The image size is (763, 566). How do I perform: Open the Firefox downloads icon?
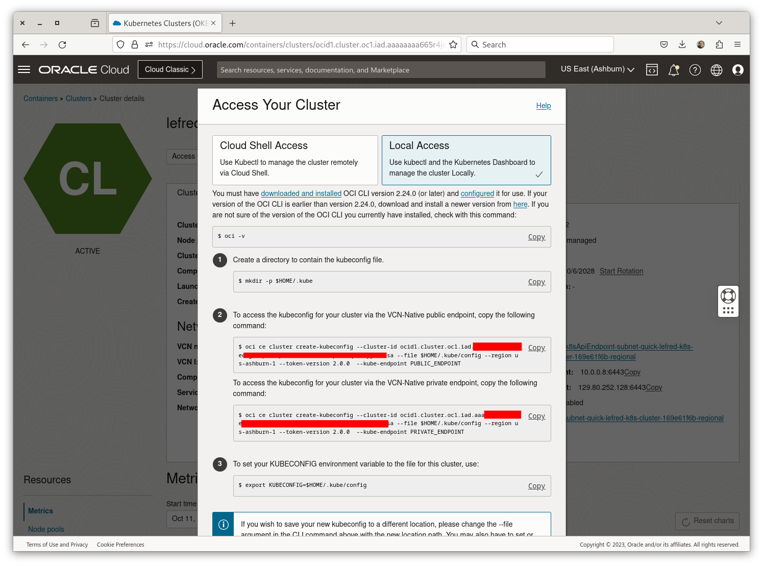pyautogui.click(x=682, y=44)
